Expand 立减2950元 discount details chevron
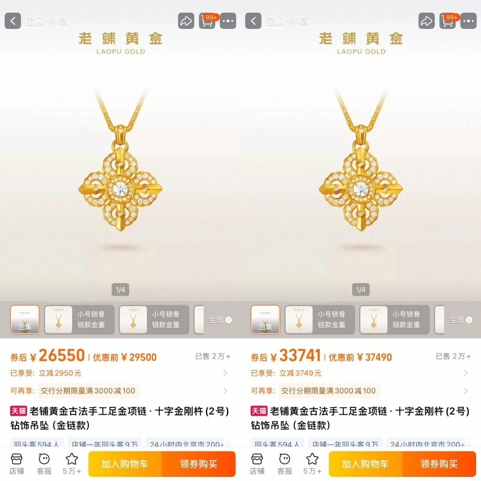481x481 pixels. click(225, 373)
